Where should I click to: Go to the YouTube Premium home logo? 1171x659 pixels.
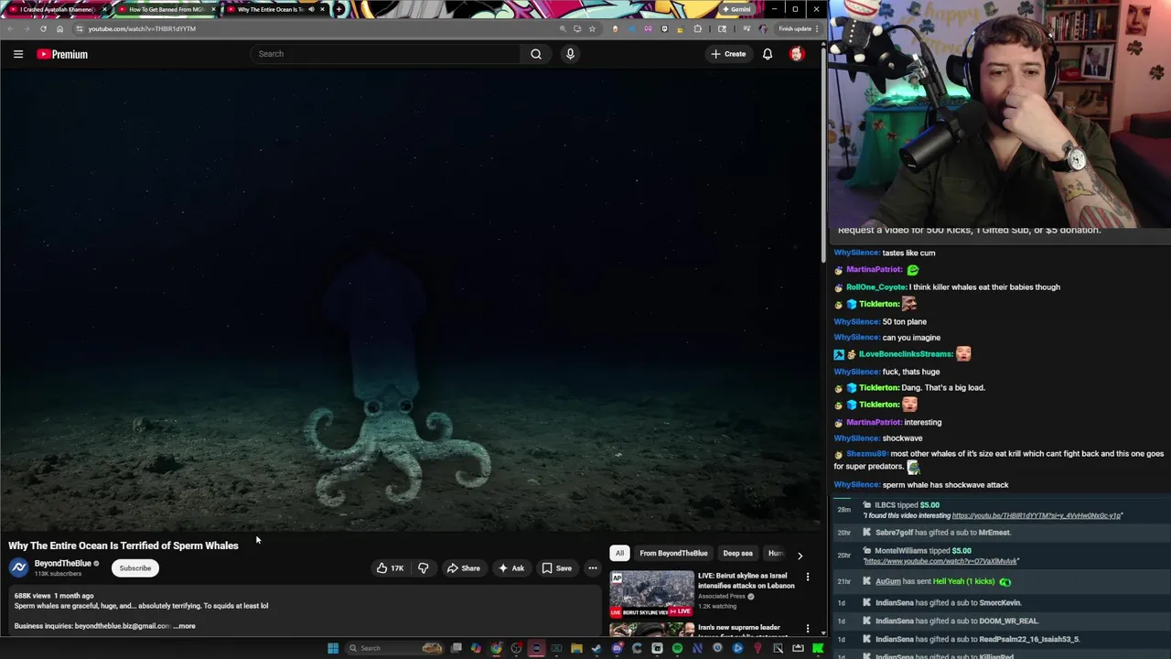tap(62, 54)
